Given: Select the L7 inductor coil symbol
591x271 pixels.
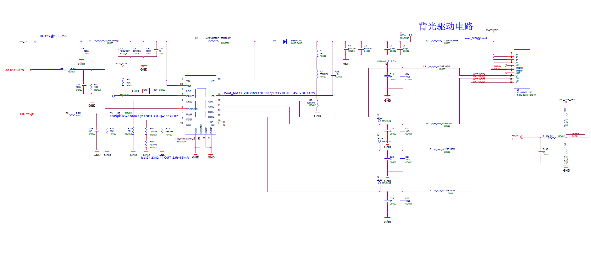Looking at the screenshot, I should coord(439,191).
